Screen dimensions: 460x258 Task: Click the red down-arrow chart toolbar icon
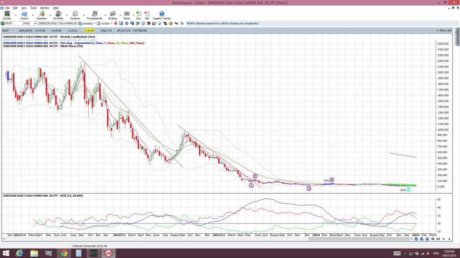click(x=115, y=23)
